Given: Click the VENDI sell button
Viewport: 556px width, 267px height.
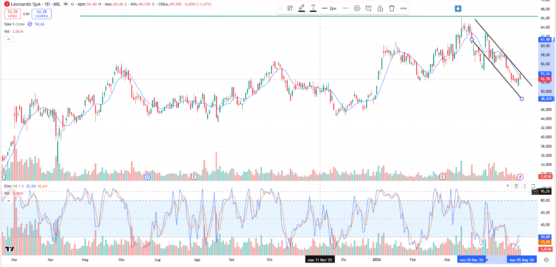Looking at the screenshot, I should (x=12, y=14).
